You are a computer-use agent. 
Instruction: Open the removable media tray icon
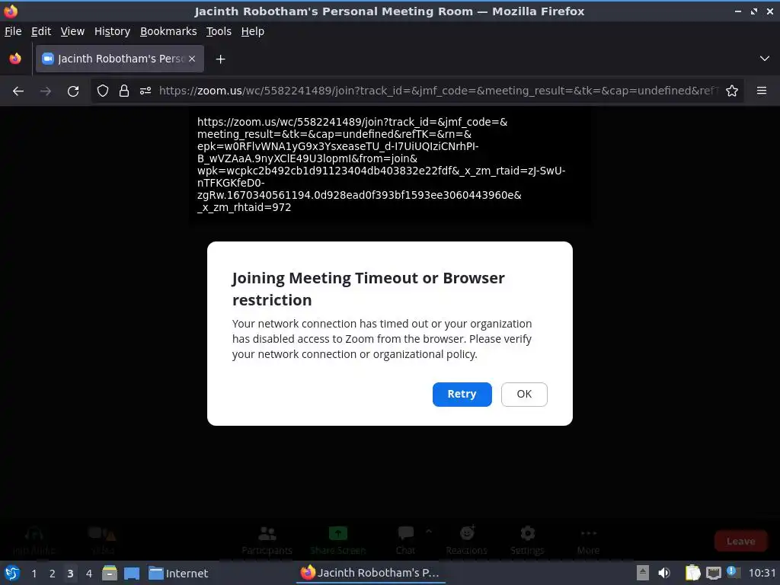pos(643,573)
